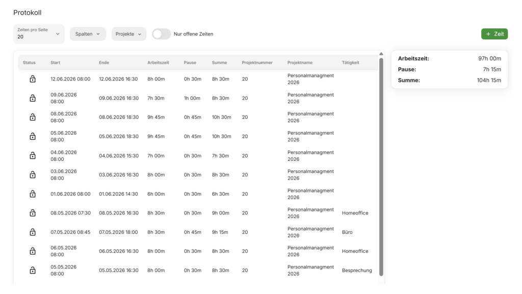Click the total Summe value '104h 15m'
The height and width of the screenshot is (294, 522).
coord(489,80)
